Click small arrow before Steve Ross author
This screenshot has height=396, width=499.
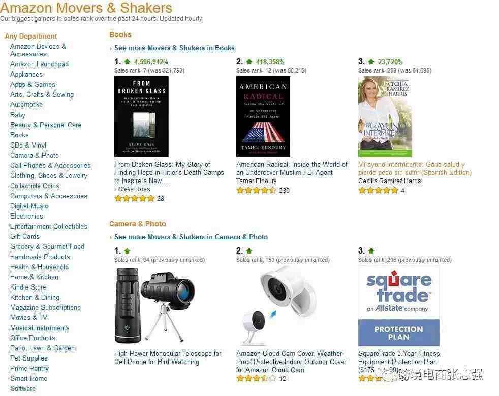coord(115,189)
